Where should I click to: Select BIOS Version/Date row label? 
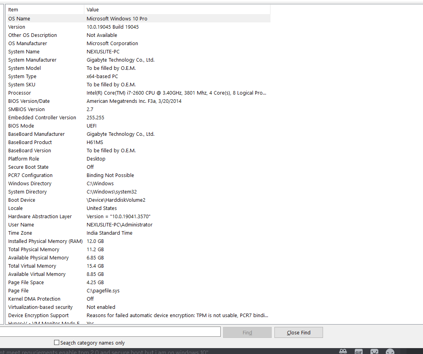coord(29,101)
